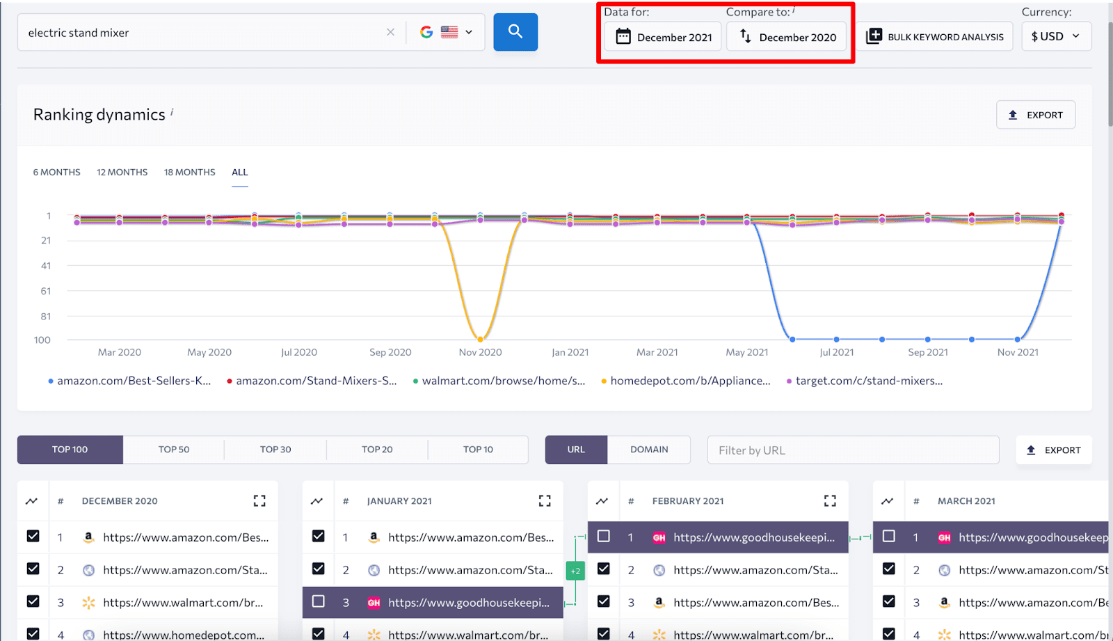The height and width of the screenshot is (641, 1113).
Task: Expand the January 2021 column fullscreen icon
Action: 545,500
